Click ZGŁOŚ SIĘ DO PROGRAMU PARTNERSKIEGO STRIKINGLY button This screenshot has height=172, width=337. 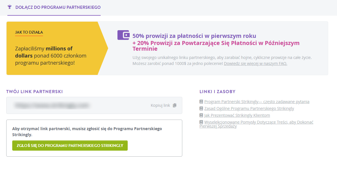point(70,146)
